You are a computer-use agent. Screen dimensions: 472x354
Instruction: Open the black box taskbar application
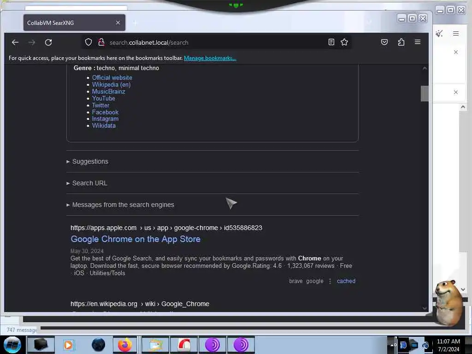(41, 345)
